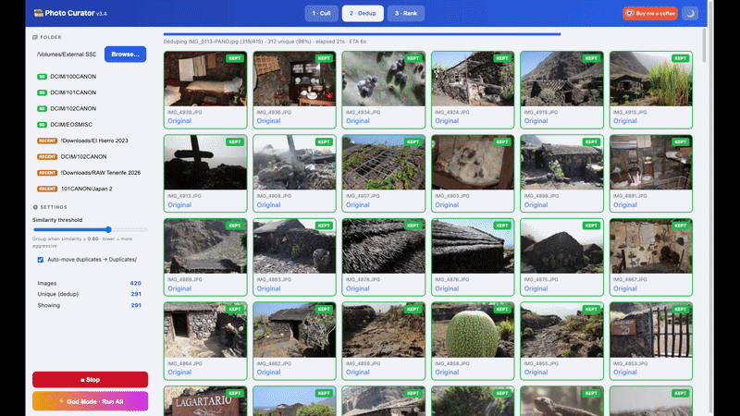Select the SD folder DCIM/101CANON
The width and height of the screenshot is (740, 416).
90,92
